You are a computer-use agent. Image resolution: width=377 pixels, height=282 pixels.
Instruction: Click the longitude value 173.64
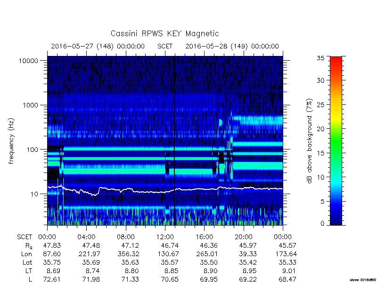pos(286,254)
